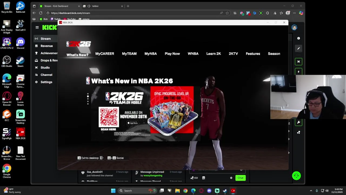Viewport: 346px width, 195px height.
Task: Click the Social prompt in NBA 2K26
Action: click(x=116, y=158)
